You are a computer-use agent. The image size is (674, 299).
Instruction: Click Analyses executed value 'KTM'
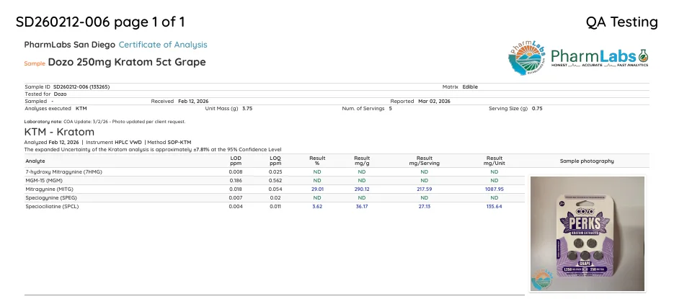(81, 109)
